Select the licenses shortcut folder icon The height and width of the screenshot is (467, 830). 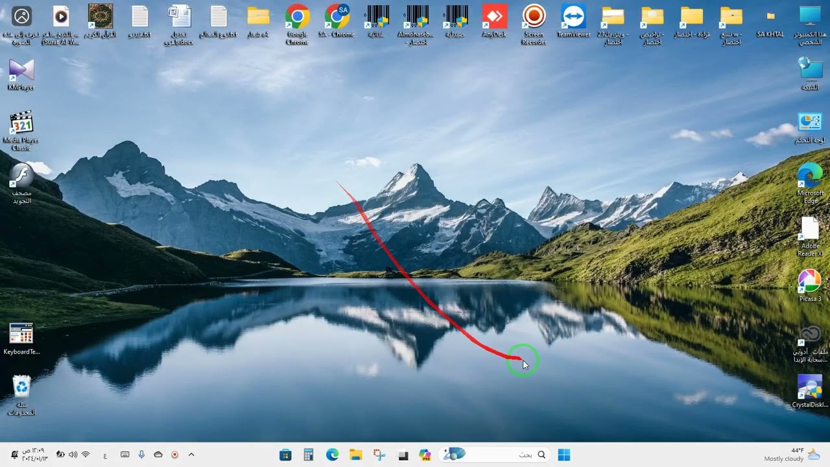point(652,25)
